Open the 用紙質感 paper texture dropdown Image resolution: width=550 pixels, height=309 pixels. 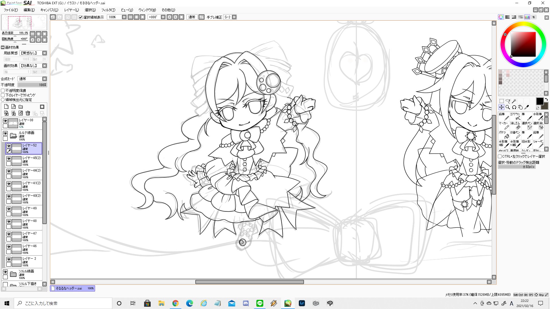point(44,53)
